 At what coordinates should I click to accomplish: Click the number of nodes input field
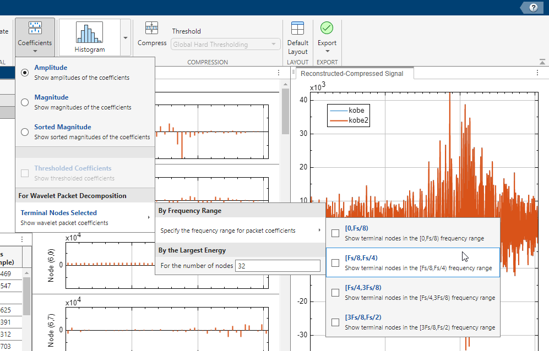click(x=277, y=266)
